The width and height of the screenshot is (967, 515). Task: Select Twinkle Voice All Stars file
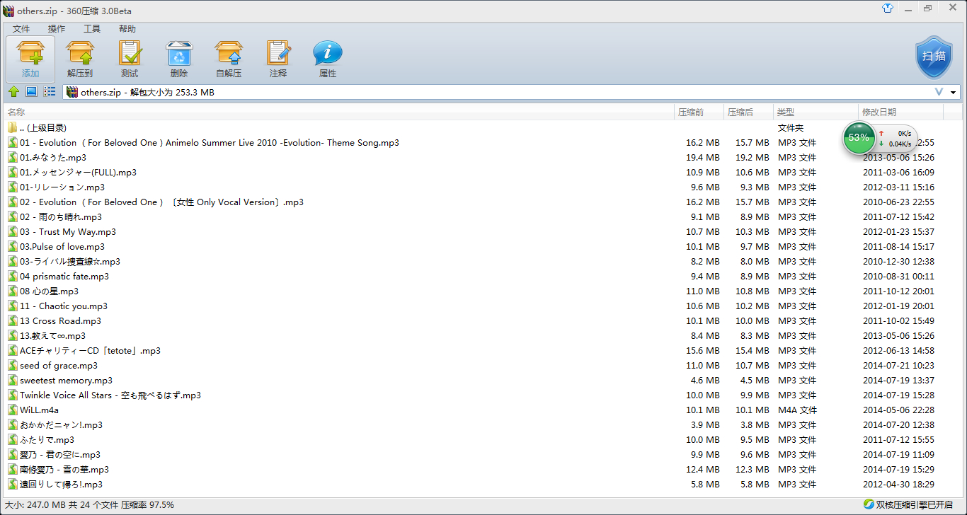tap(110, 395)
